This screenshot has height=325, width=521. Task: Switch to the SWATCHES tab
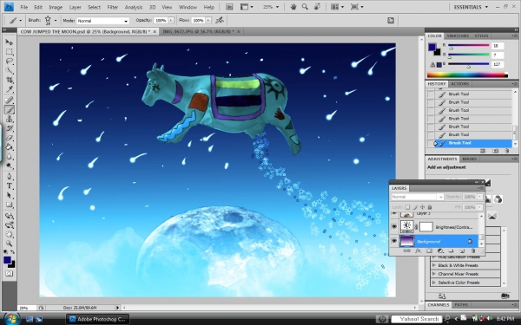point(458,36)
